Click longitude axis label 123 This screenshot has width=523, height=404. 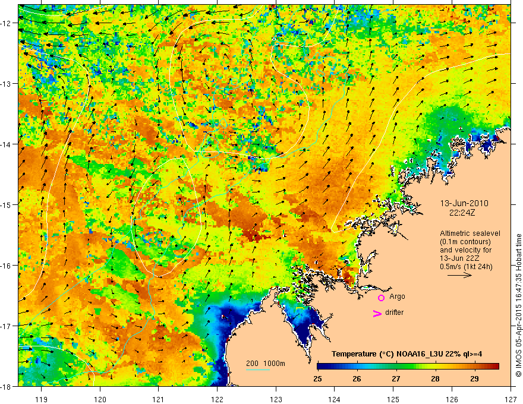pyautogui.click(x=276, y=399)
